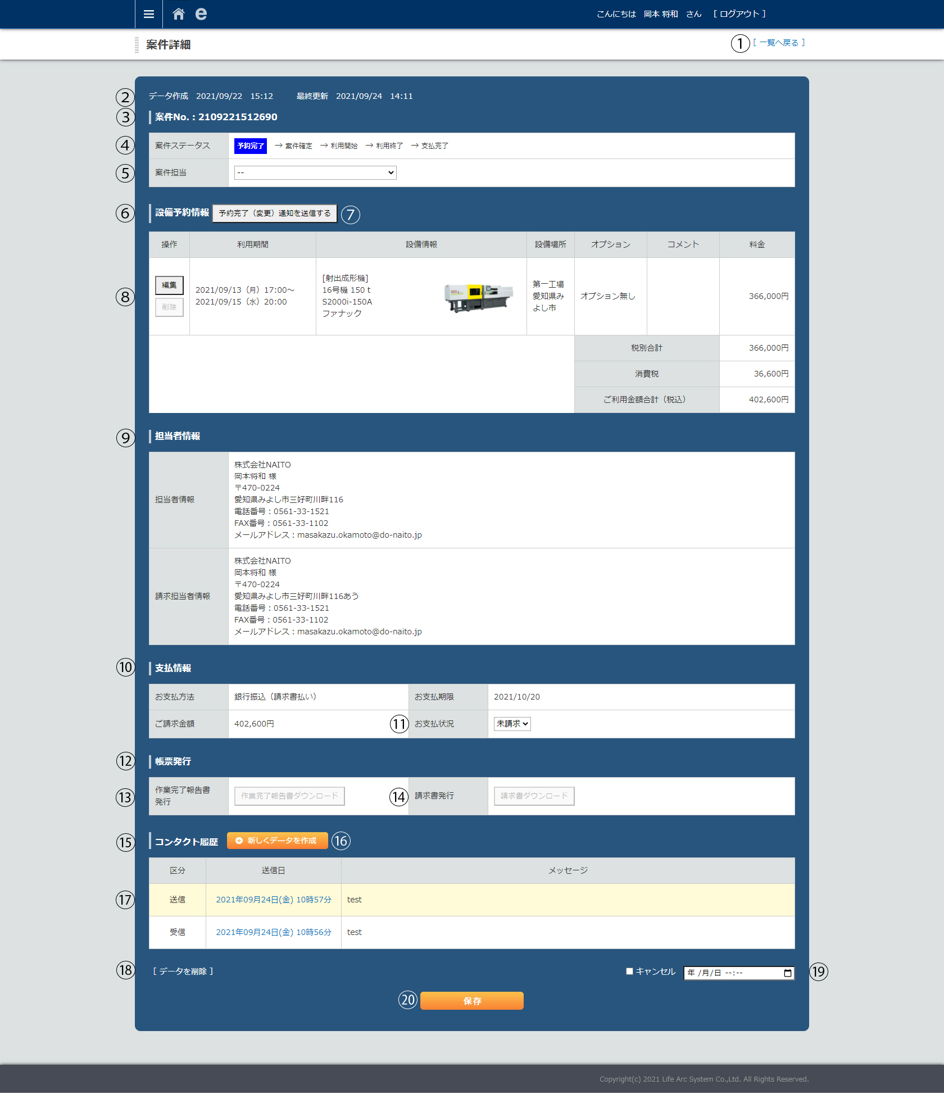Image resolution: width=944 pixels, height=1094 pixels.
Task: Go to the home page icon
Action: [178, 14]
